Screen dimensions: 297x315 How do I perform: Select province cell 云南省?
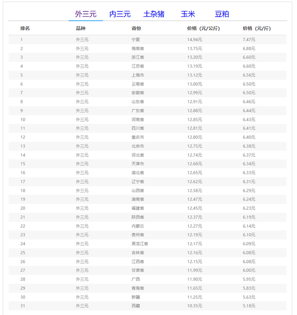click(138, 84)
